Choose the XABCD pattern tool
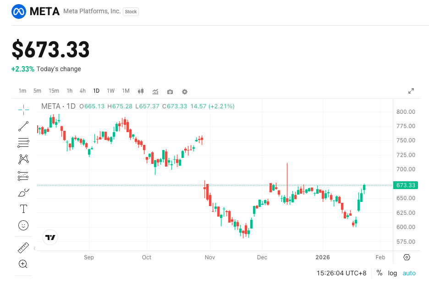429x285 pixels. pyautogui.click(x=23, y=159)
